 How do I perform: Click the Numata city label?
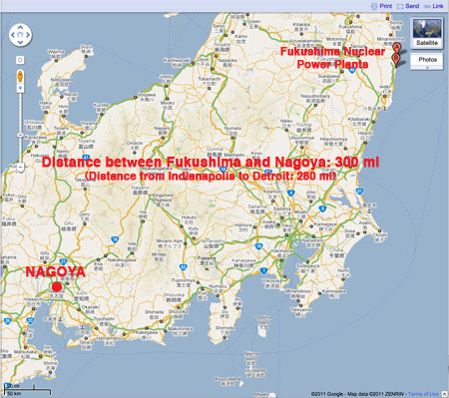[x=232, y=130]
